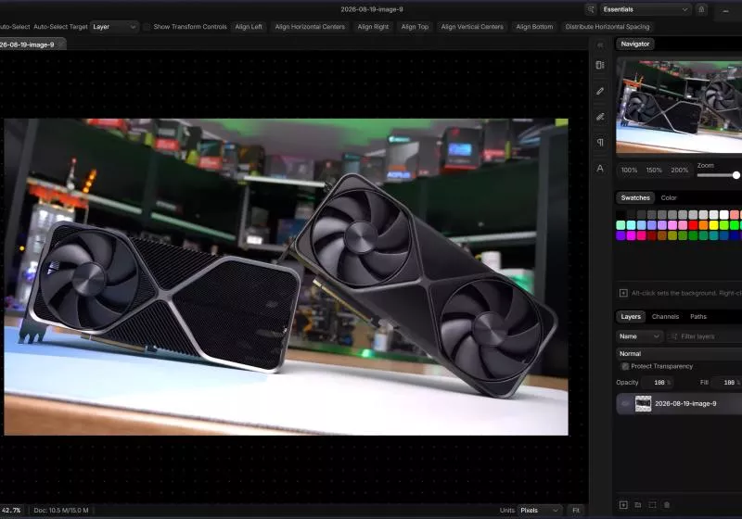The width and height of the screenshot is (742, 519).
Task: Collapse panels with the double-chevron icon
Action: (600, 44)
